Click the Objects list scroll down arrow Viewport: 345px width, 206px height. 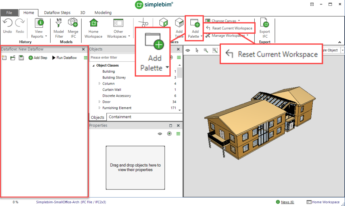[x=180, y=110]
